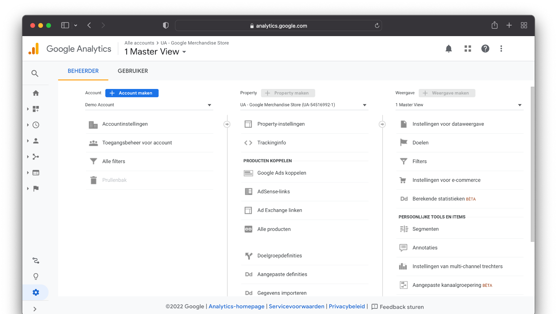Click Feedback sturen
This screenshot has height=314, width=557.
tap(397, 307)
